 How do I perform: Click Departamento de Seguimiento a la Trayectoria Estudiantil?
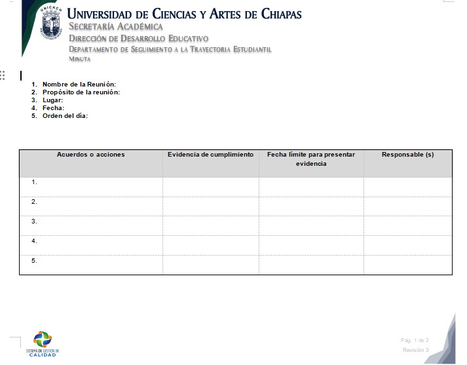170,49
